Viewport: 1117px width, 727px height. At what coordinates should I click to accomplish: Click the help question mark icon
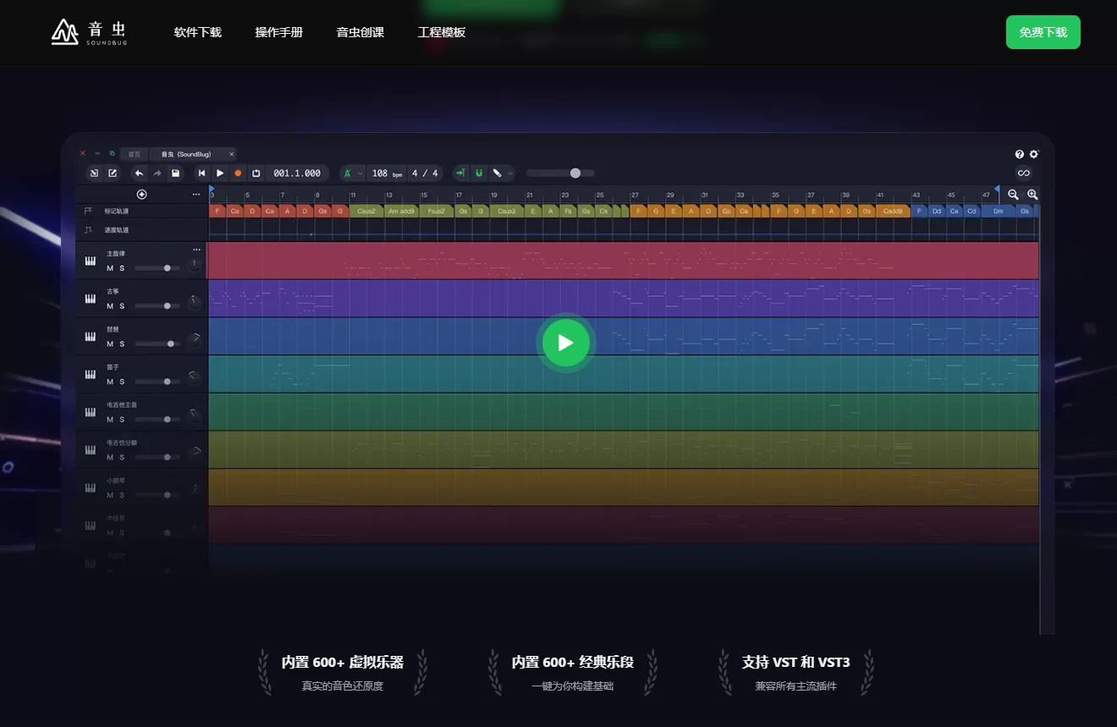tap(1020, 154)
